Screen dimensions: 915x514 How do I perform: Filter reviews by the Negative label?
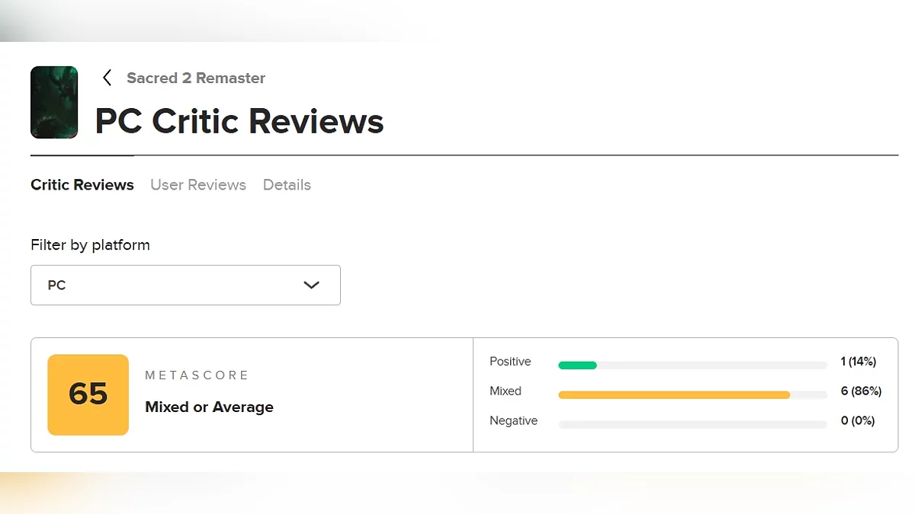[x=513, y=421]
